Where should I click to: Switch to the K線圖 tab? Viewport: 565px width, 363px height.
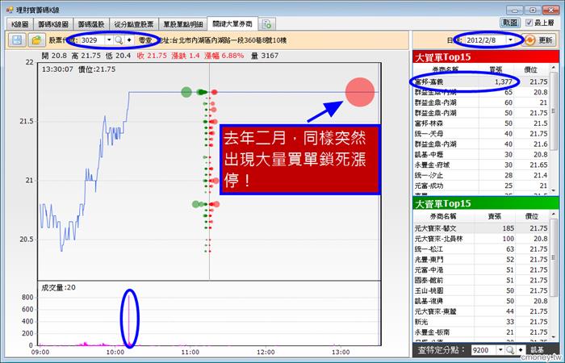tap(19, 24)
